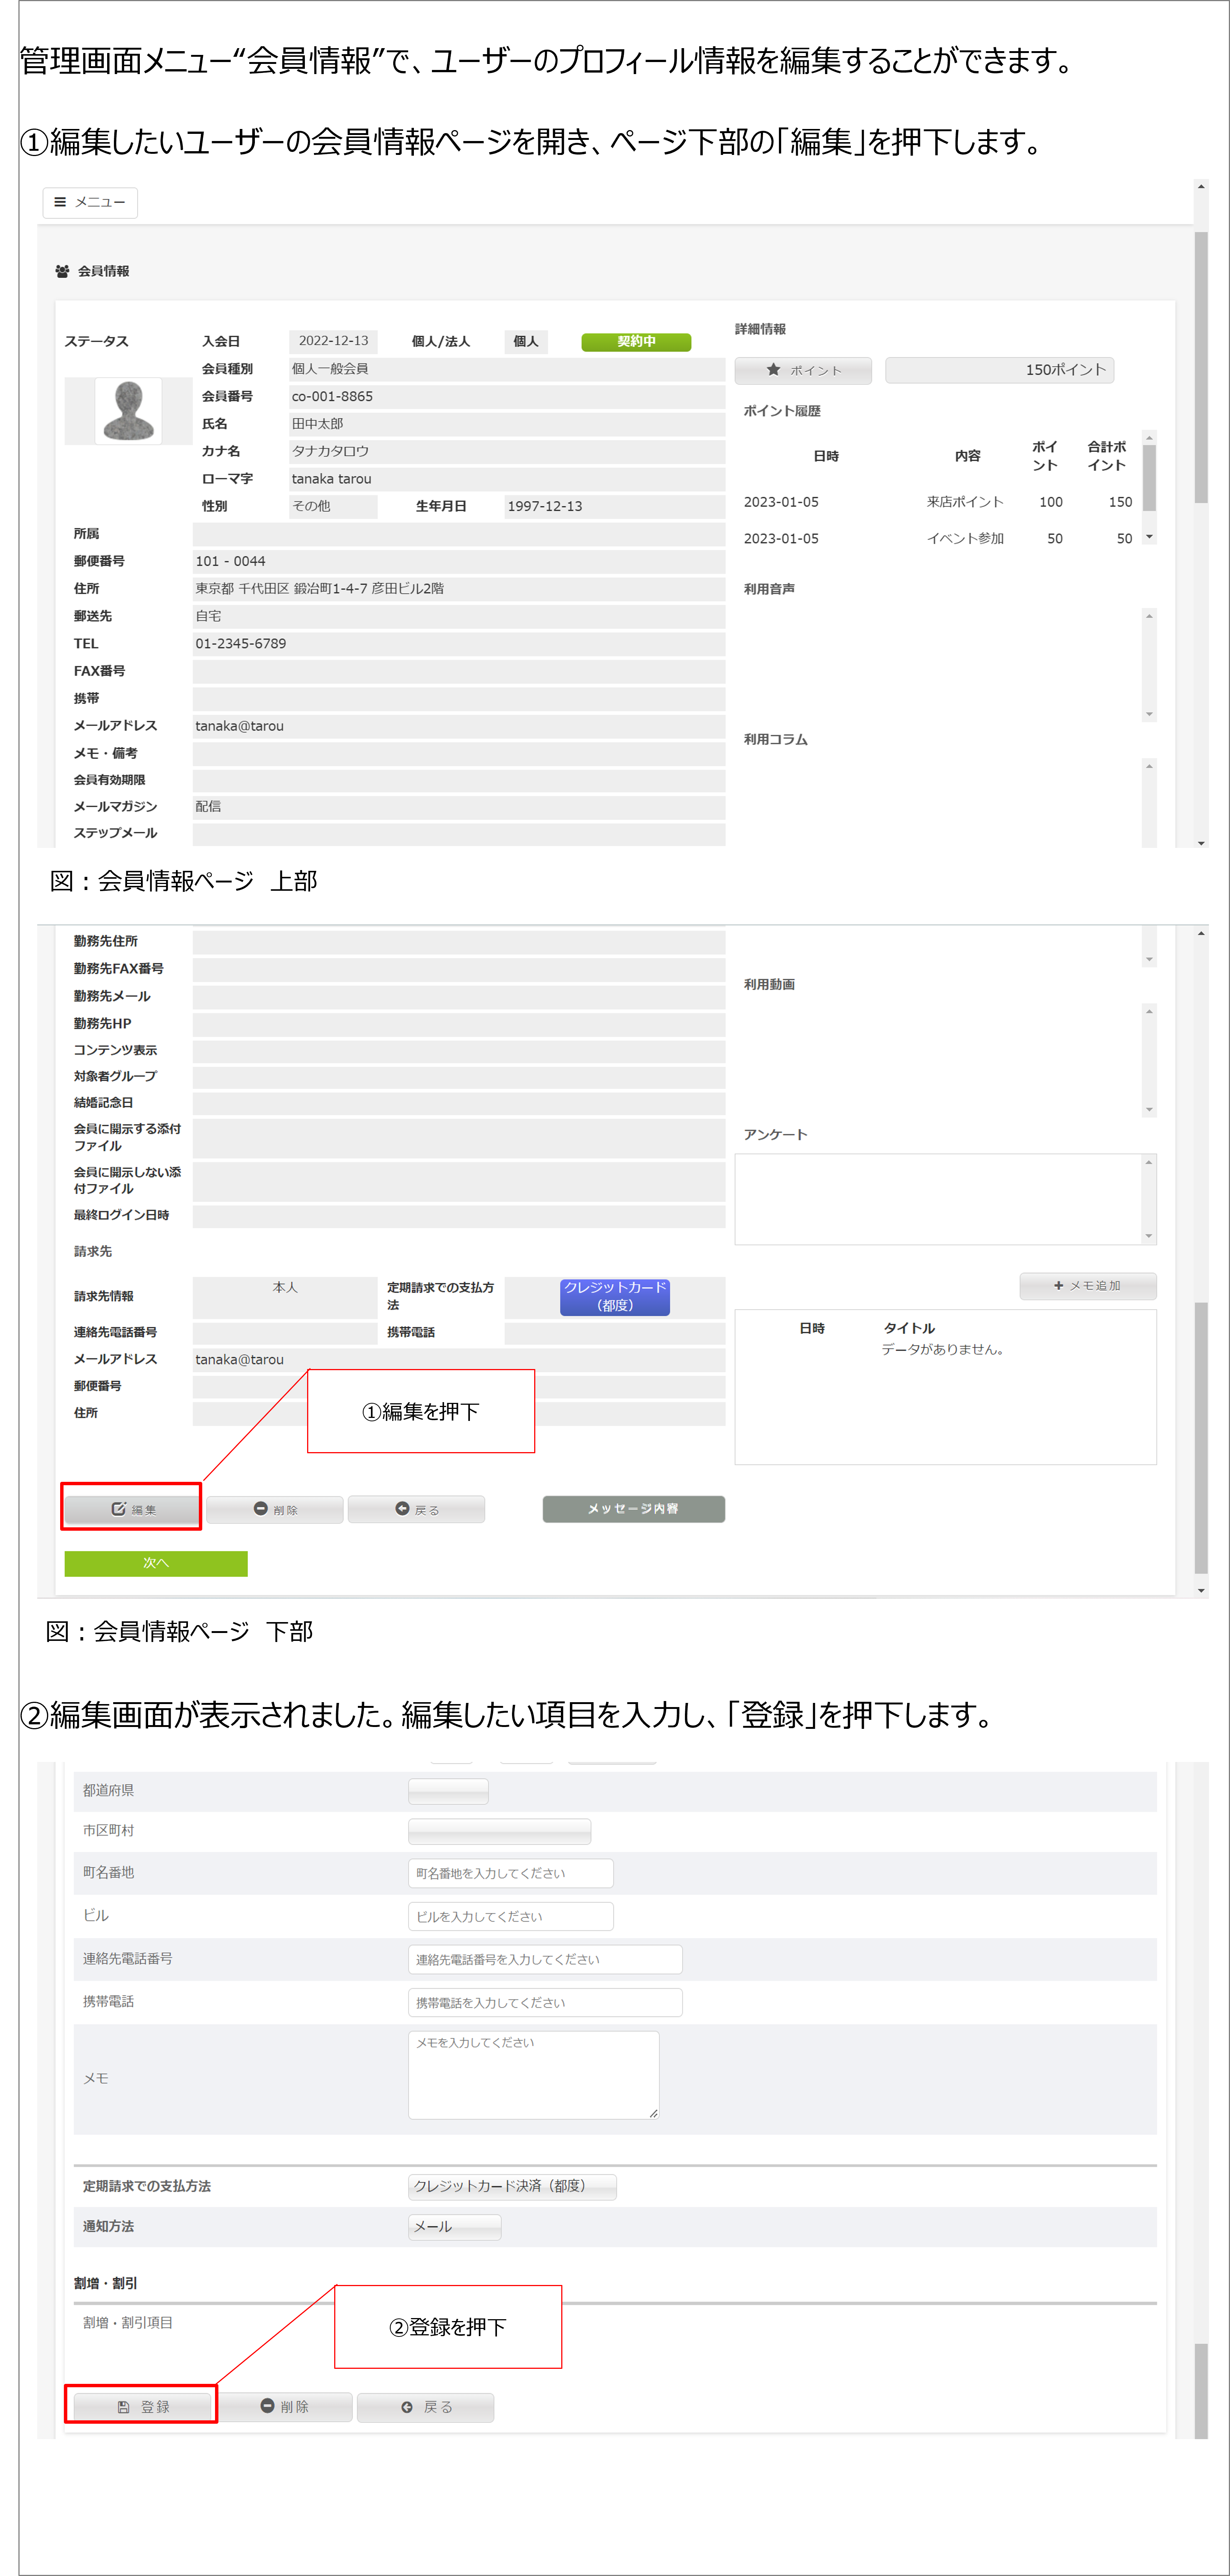Click the 入会日 value 2022-12-13
Image resolution: width=1230 pixels, height=2576 pixels.
tap(333, 341)
